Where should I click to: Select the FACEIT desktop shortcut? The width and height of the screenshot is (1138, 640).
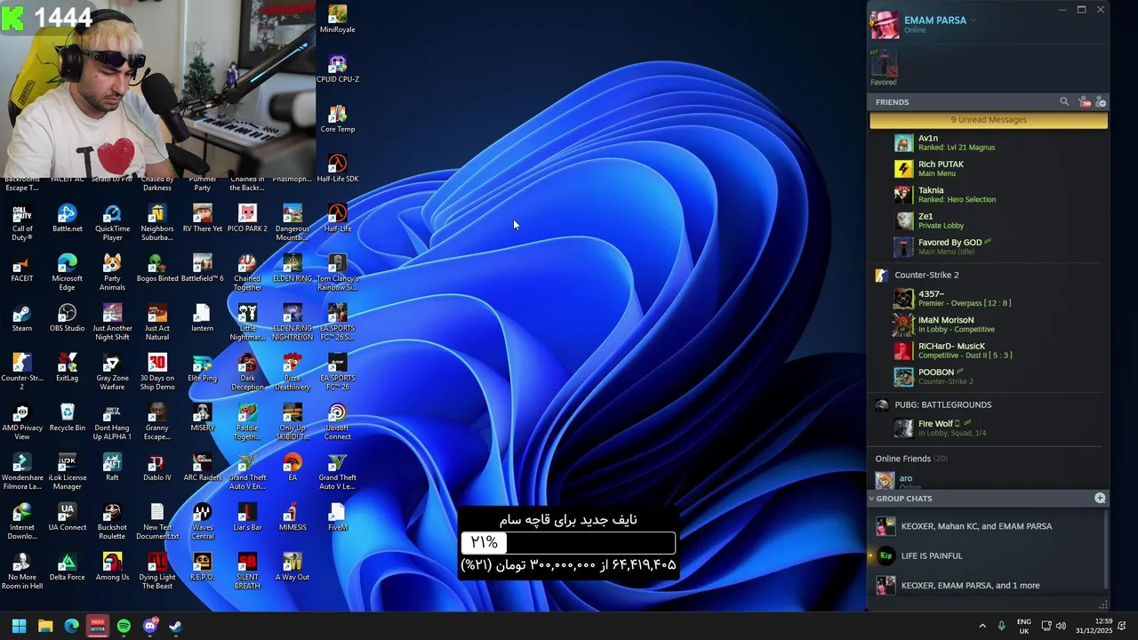click(x=22, y=268)
